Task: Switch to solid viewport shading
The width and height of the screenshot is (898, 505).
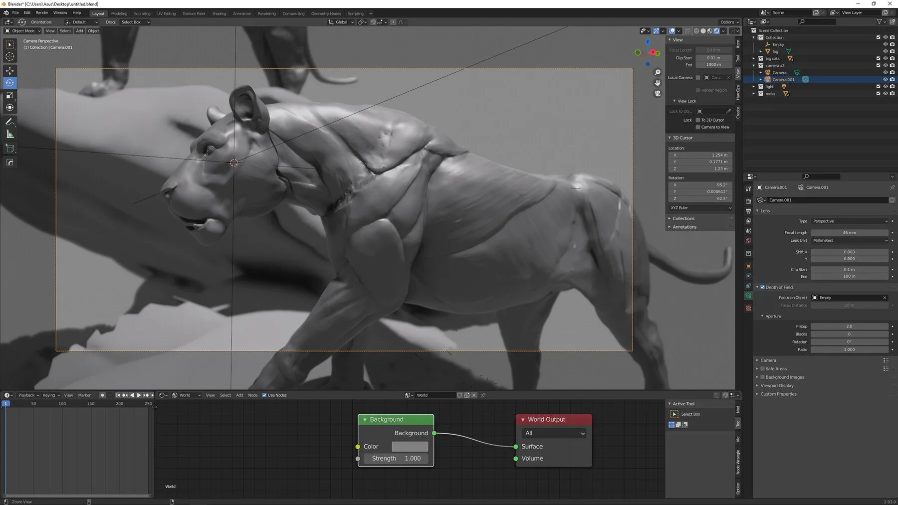Action: [x=703, y=31]
